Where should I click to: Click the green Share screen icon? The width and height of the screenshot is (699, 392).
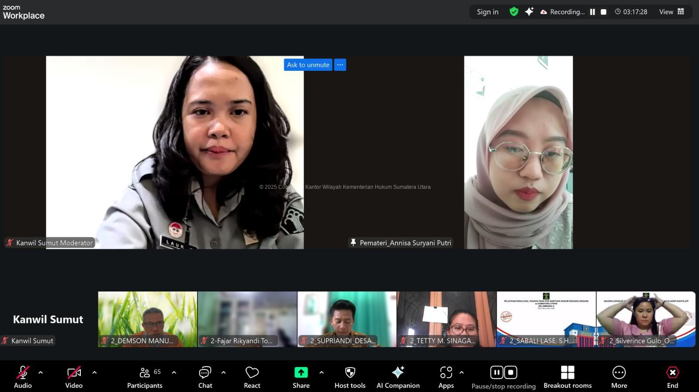click(x=301, y=373)
